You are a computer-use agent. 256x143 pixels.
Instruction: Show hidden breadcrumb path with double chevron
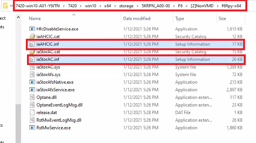(11, 6)
